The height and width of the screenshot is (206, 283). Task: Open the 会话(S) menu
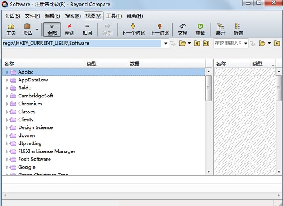coord(12,16)
